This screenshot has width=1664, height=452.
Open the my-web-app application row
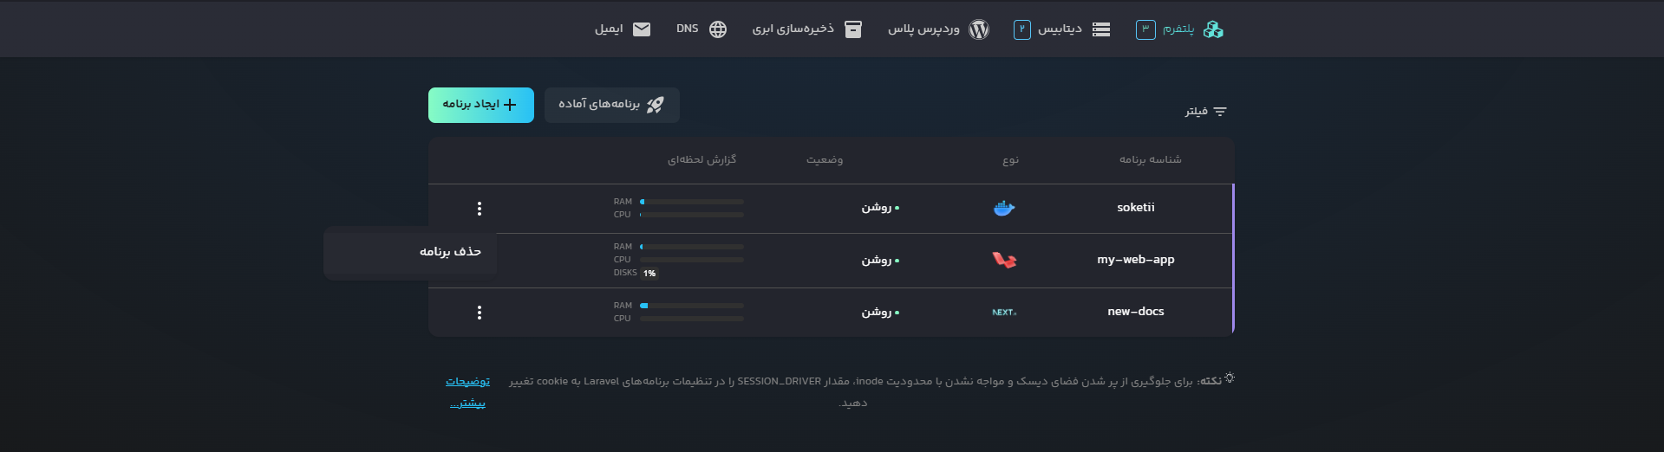tap(1135, 260)
